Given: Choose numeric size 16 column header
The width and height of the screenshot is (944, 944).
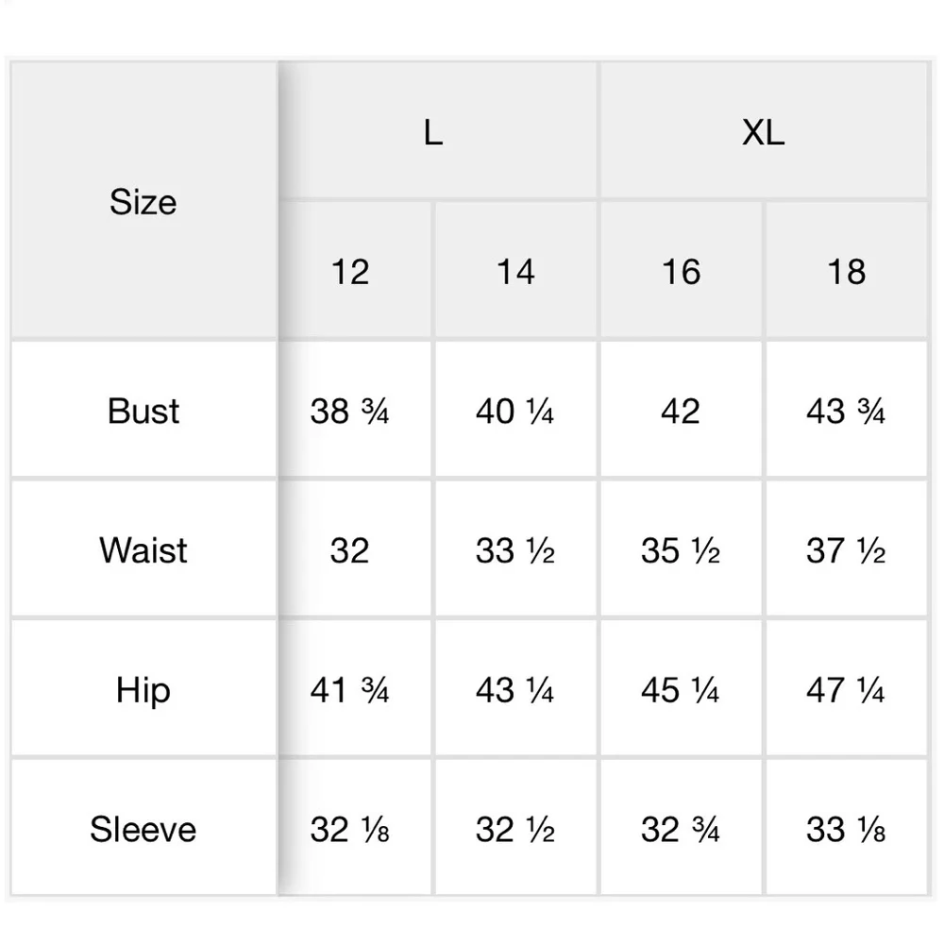Looking at the screenshot, I should pyautogui.click(x=682, y=270).
